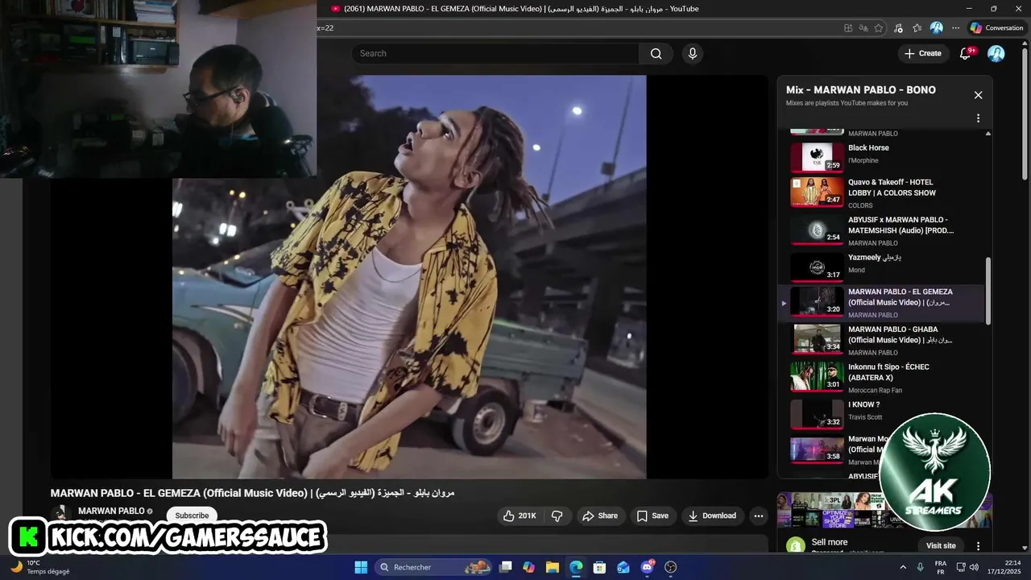Viewport: 1031px width, 580px height.
Task: Click the YouTube search magnifier button
Action: click(x=656, y=53)
